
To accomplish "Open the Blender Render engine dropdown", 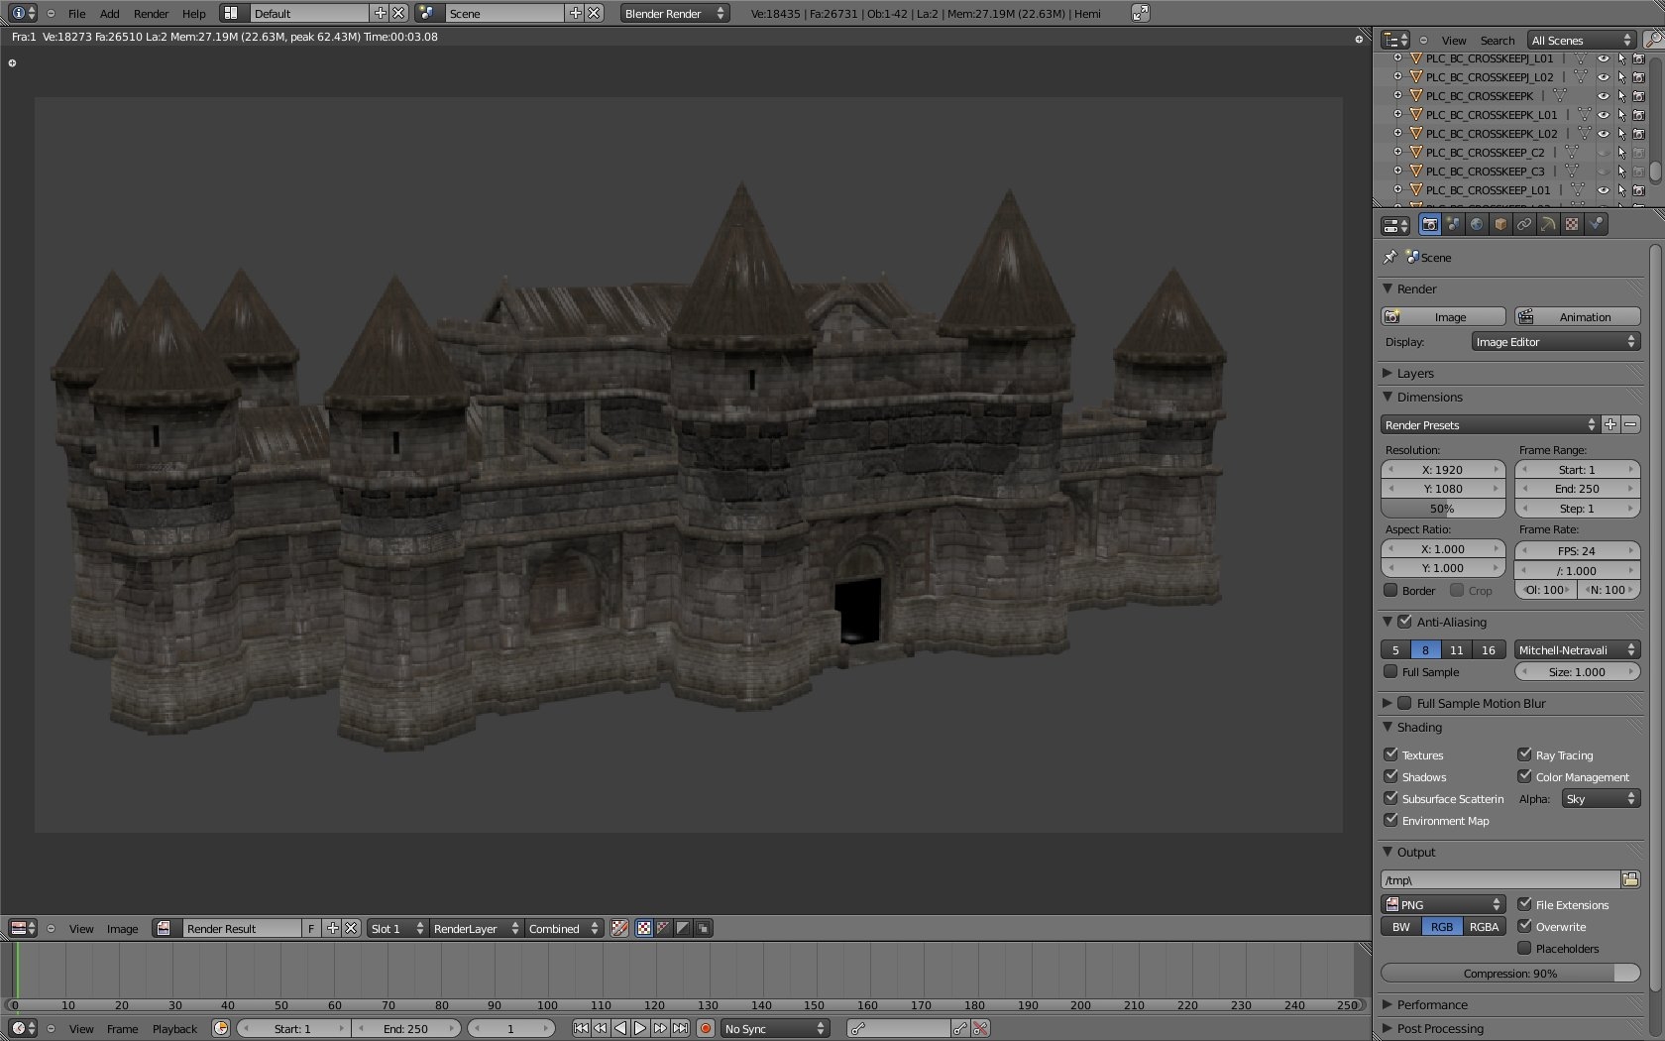I will tap(674, 13).
